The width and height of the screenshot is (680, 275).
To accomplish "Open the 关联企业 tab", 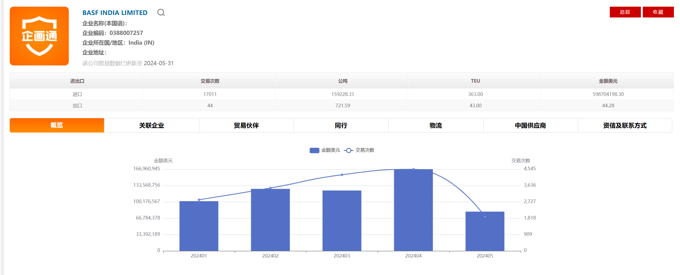I will point(151,126).
